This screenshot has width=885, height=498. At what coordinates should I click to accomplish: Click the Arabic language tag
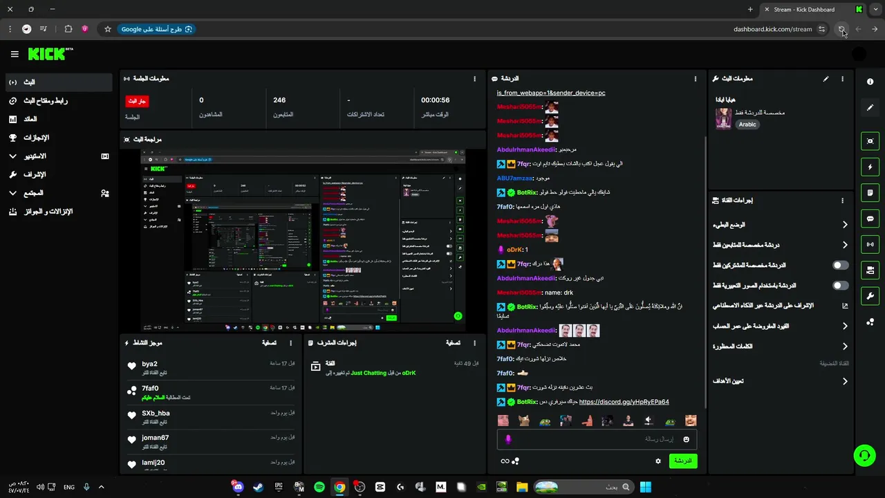(x=747, y=124)
